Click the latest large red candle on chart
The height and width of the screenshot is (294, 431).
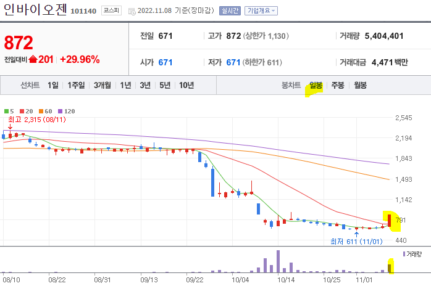390,221
